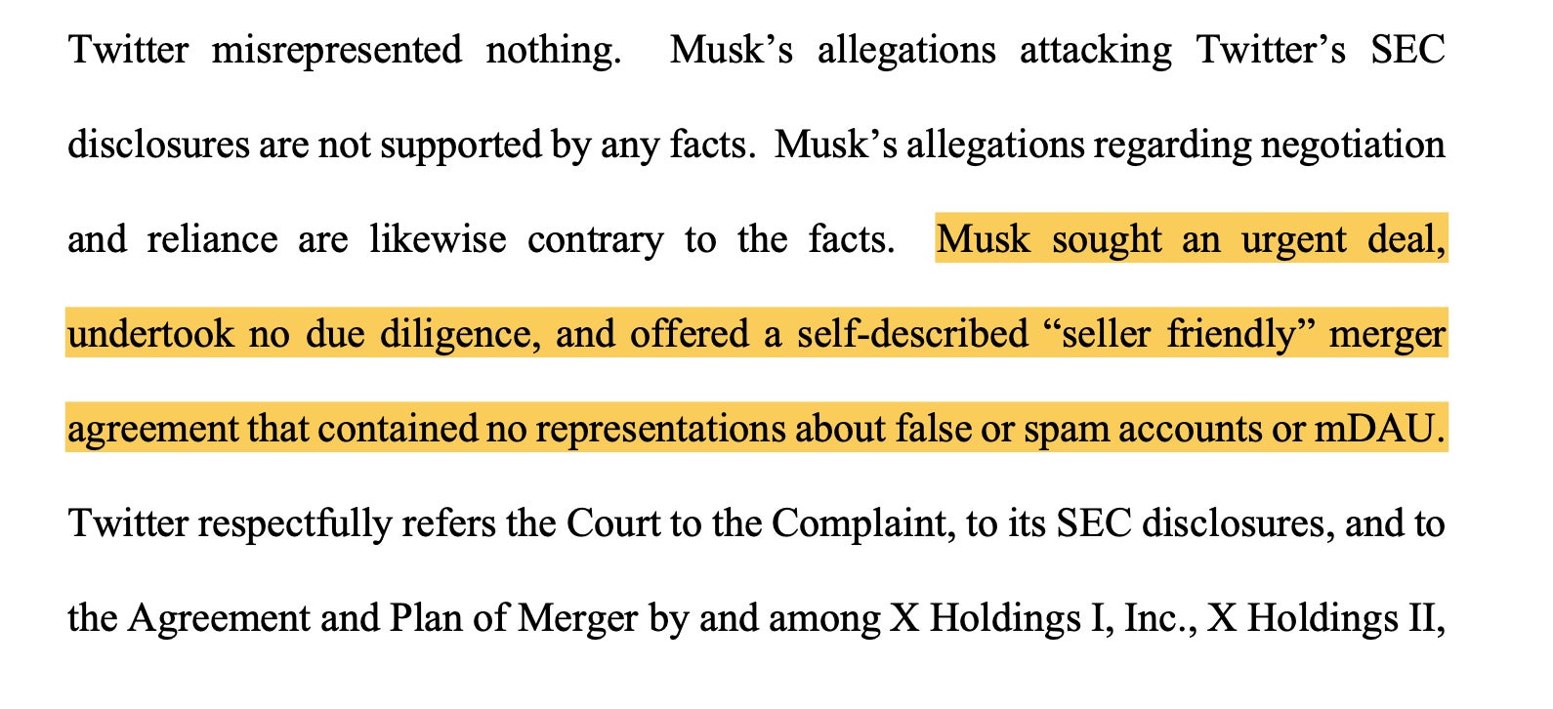
Task: Click the highlighted word "undertook"
Action: point(150,334)
